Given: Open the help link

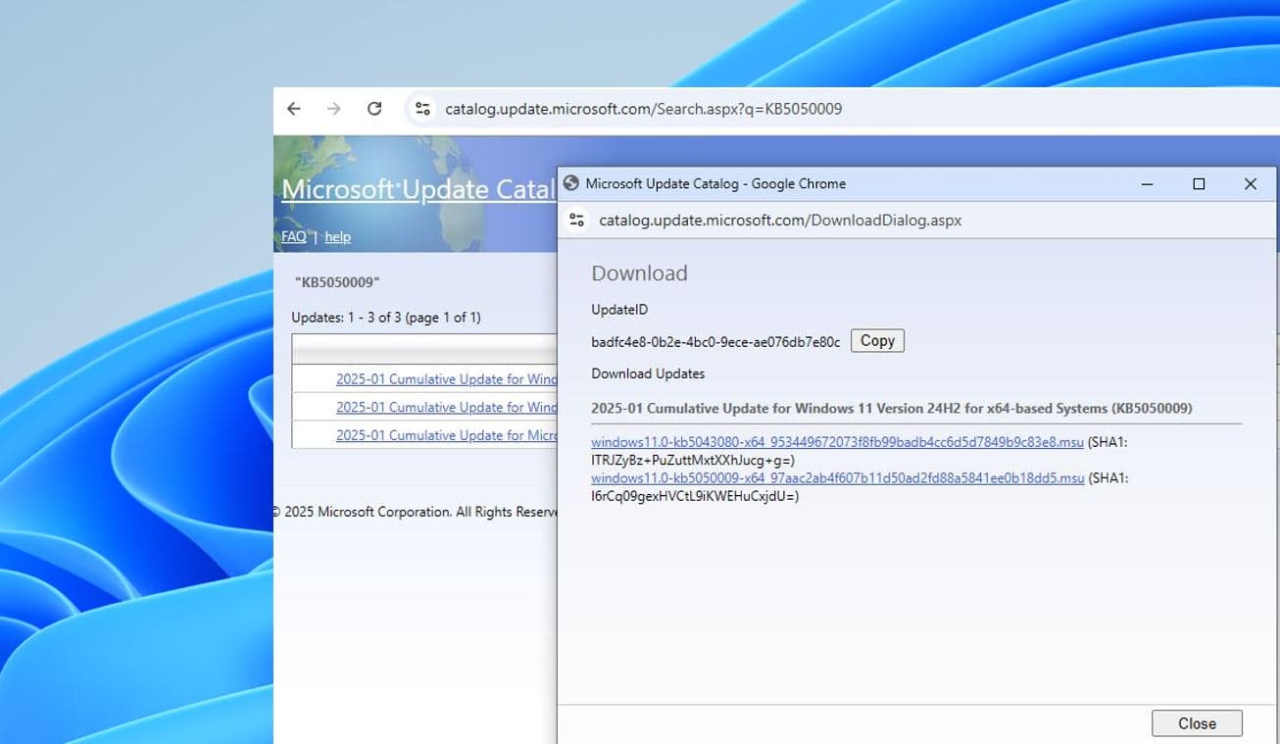Looking at the screenshot, I should click(x=337, y=237).
